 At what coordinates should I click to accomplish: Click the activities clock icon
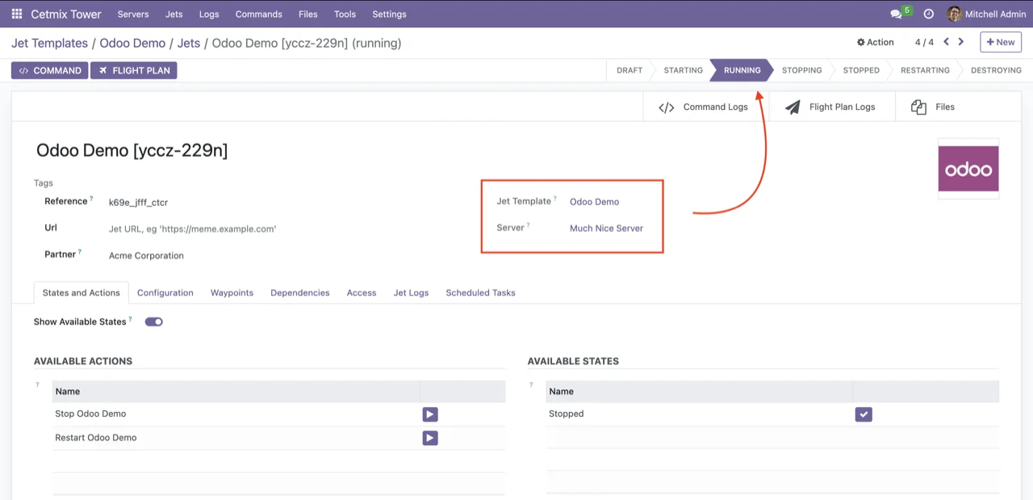(928, 14)
